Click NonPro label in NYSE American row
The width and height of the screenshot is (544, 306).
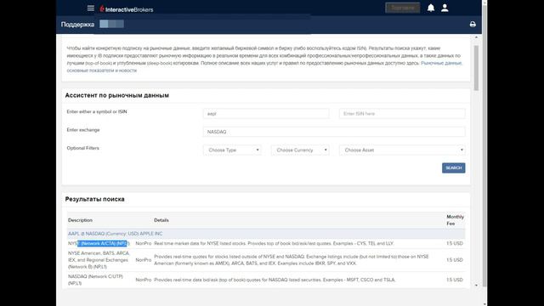click(x=144, y=260)
